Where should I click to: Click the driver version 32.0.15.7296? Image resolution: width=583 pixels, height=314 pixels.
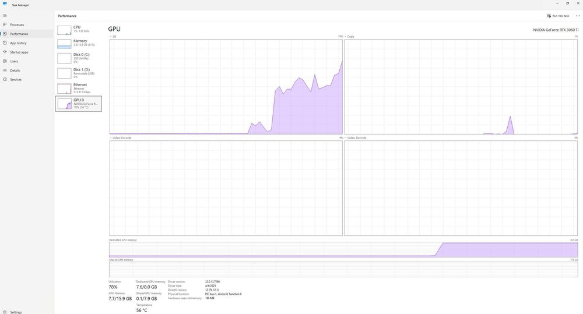click(x=212, y=282)
